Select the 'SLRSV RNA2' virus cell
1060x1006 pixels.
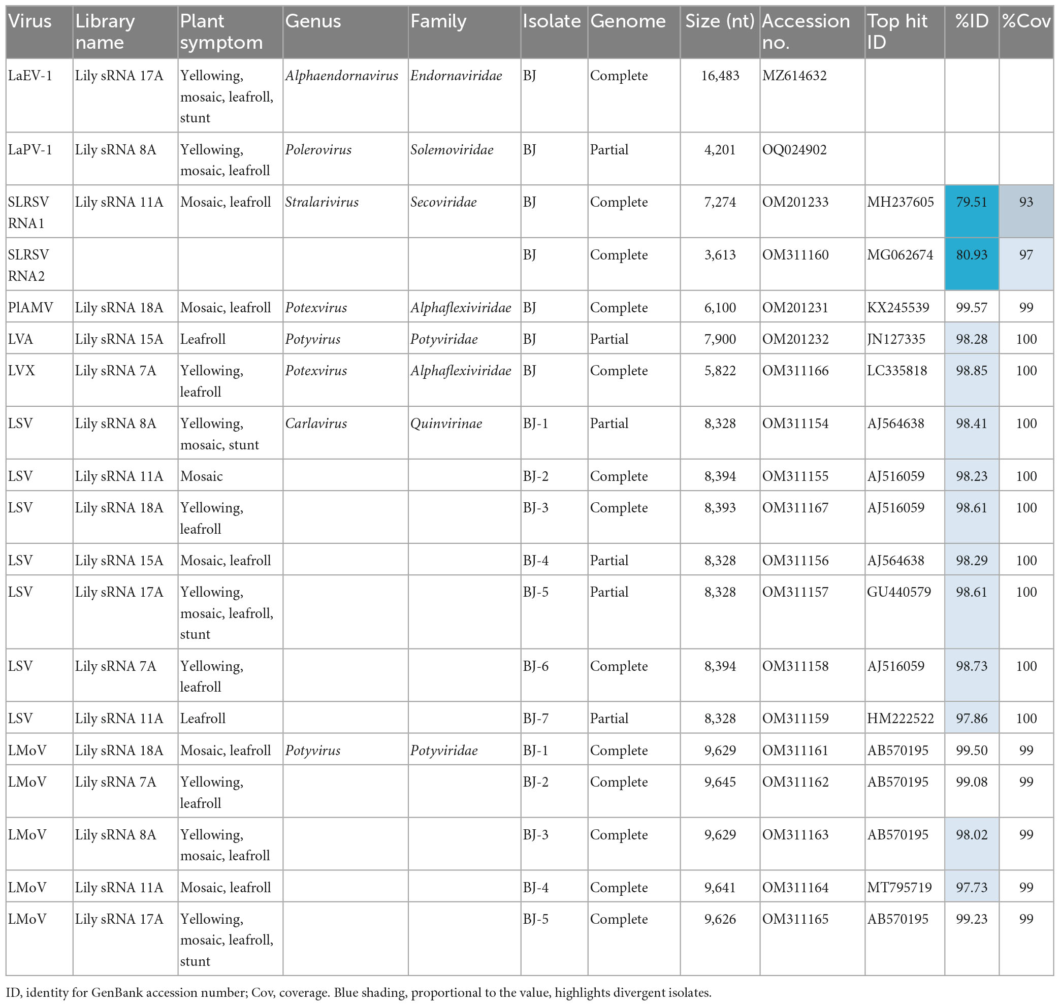click(39, 264)
